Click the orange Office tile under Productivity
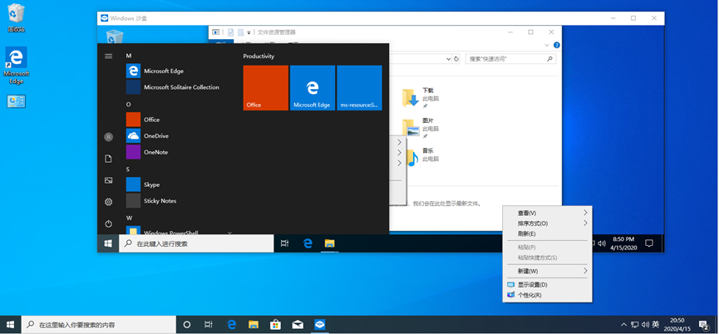 [x=265, y=87]
